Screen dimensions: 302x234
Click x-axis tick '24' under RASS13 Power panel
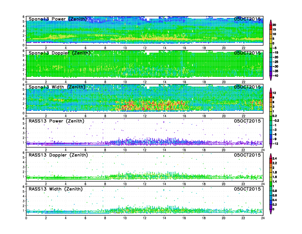click(263, 150)
